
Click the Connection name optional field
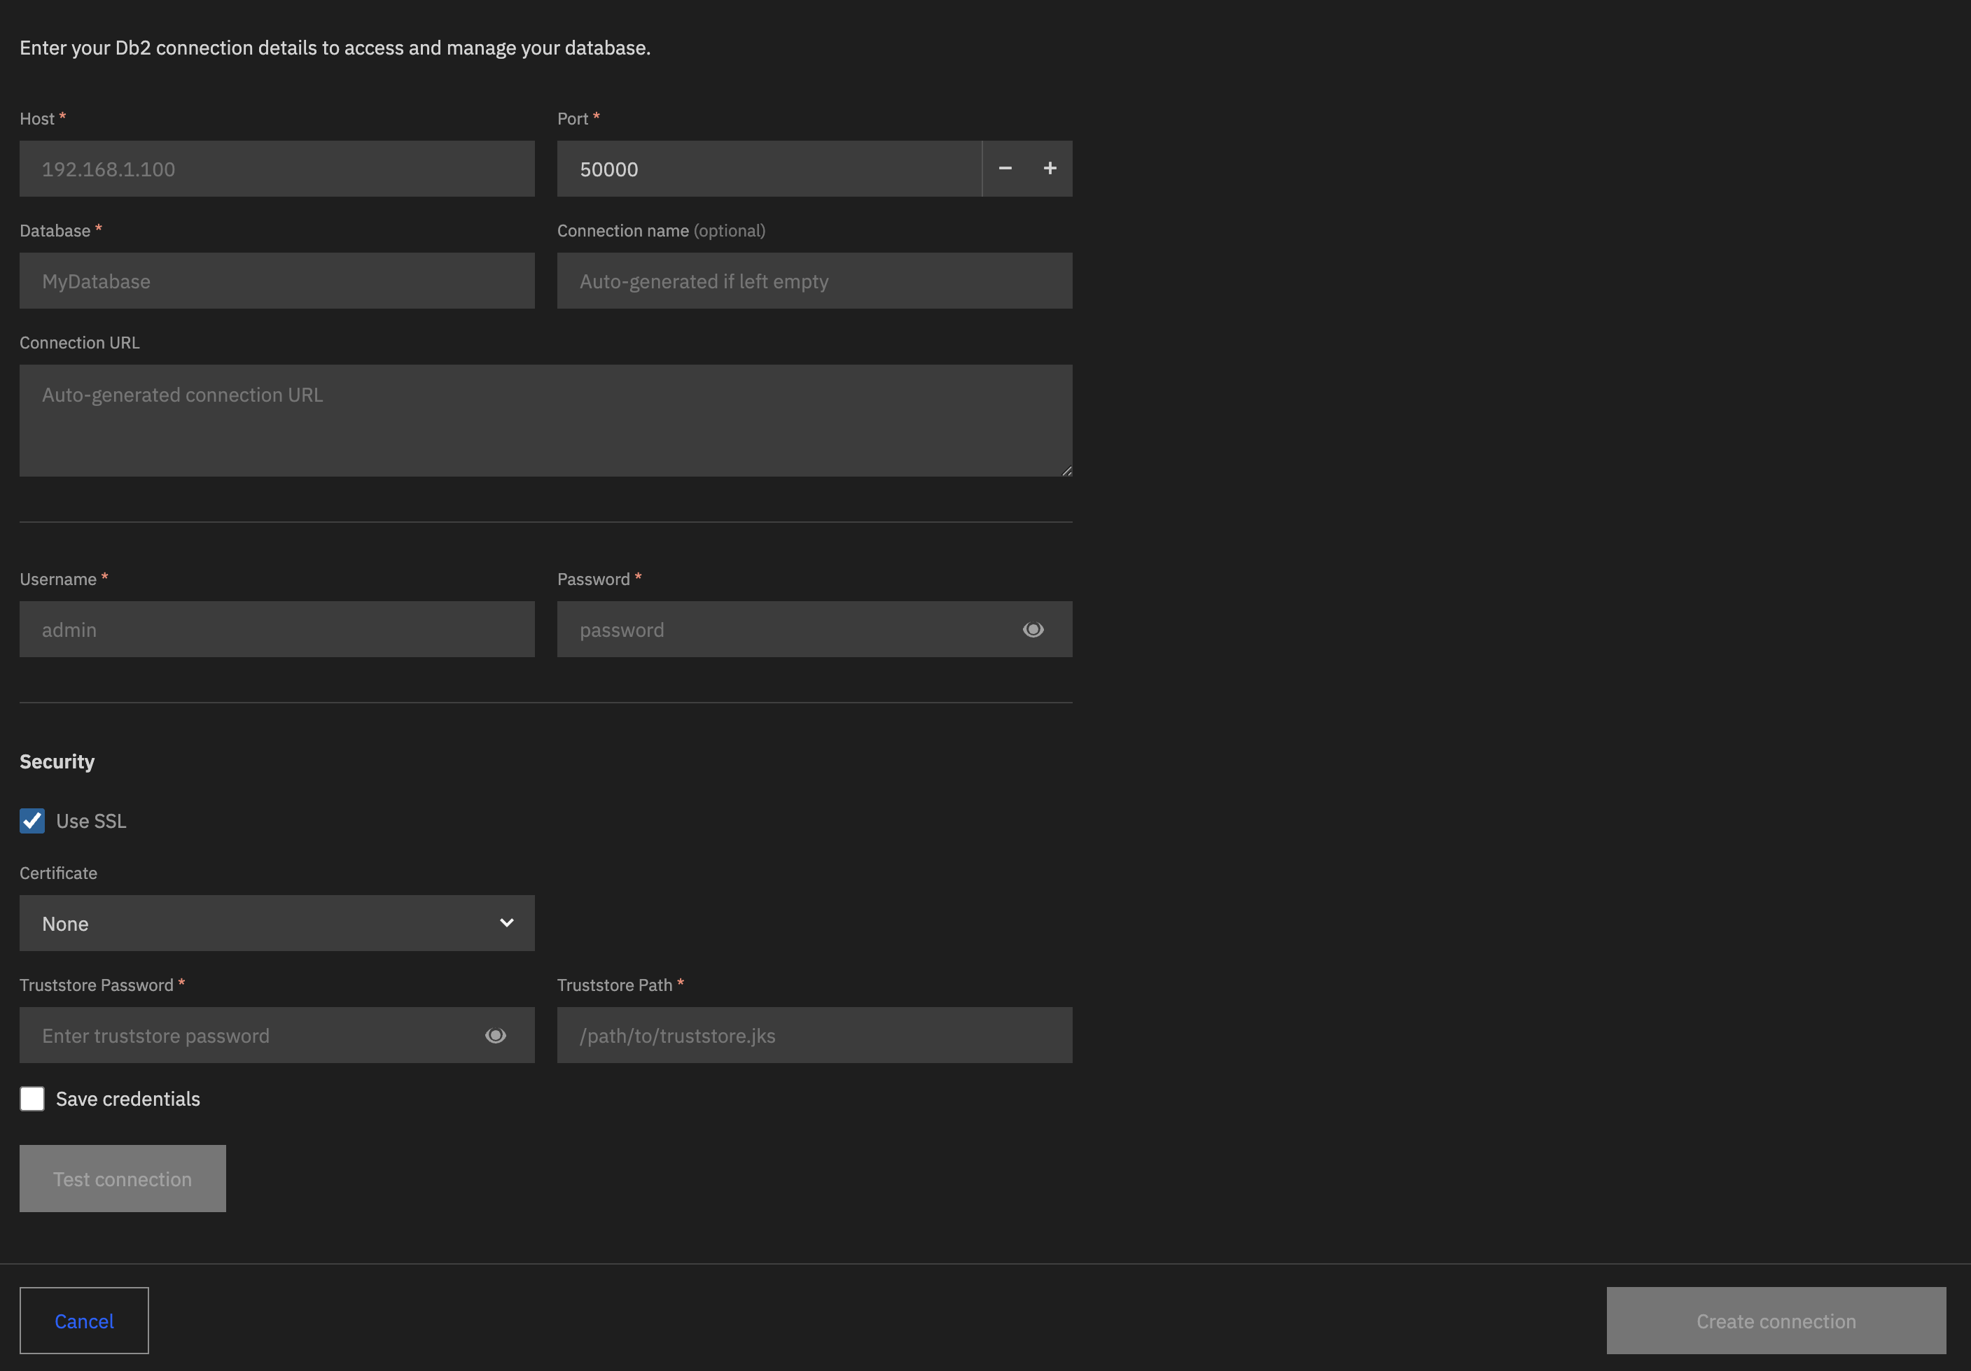tap(813, 281)
